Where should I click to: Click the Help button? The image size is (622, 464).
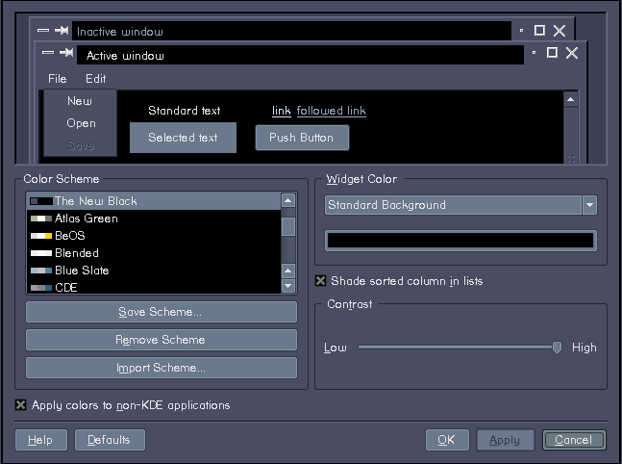(41, 440)
